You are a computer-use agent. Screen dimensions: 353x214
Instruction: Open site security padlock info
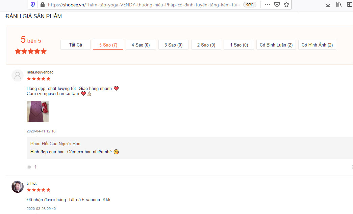42,4
